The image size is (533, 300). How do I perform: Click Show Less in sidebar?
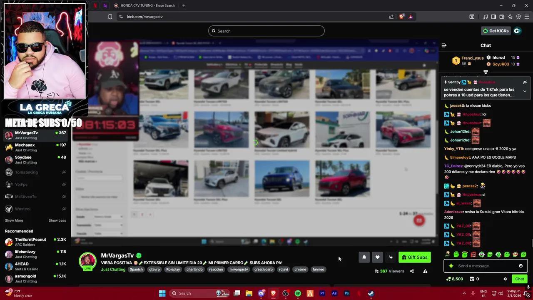point(57,220)
